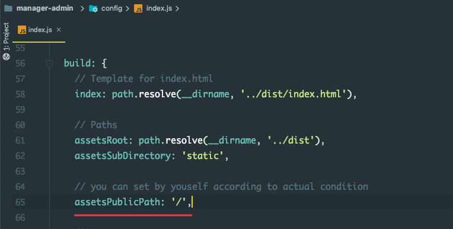Expand chevron after config breadcrumb
The height and width of the screenshot is (229, 453).
[127, 9]
